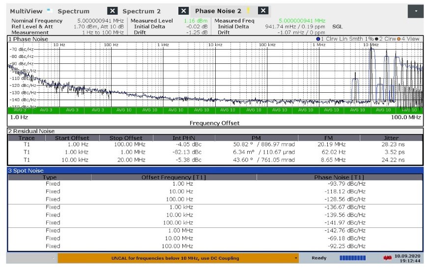The height and width of the screenshot is (268, 431).
Task: Click the MultiView icon
Action: [49, 10]
